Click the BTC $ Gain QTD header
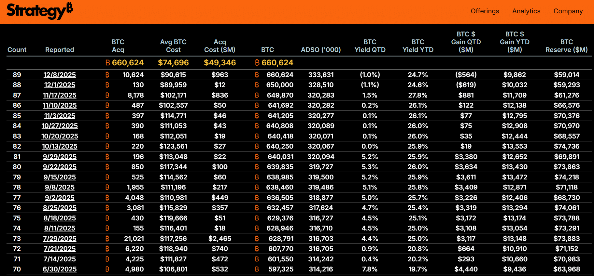The height and width of the screenshot is (276, 594). [x=466, y=42]
